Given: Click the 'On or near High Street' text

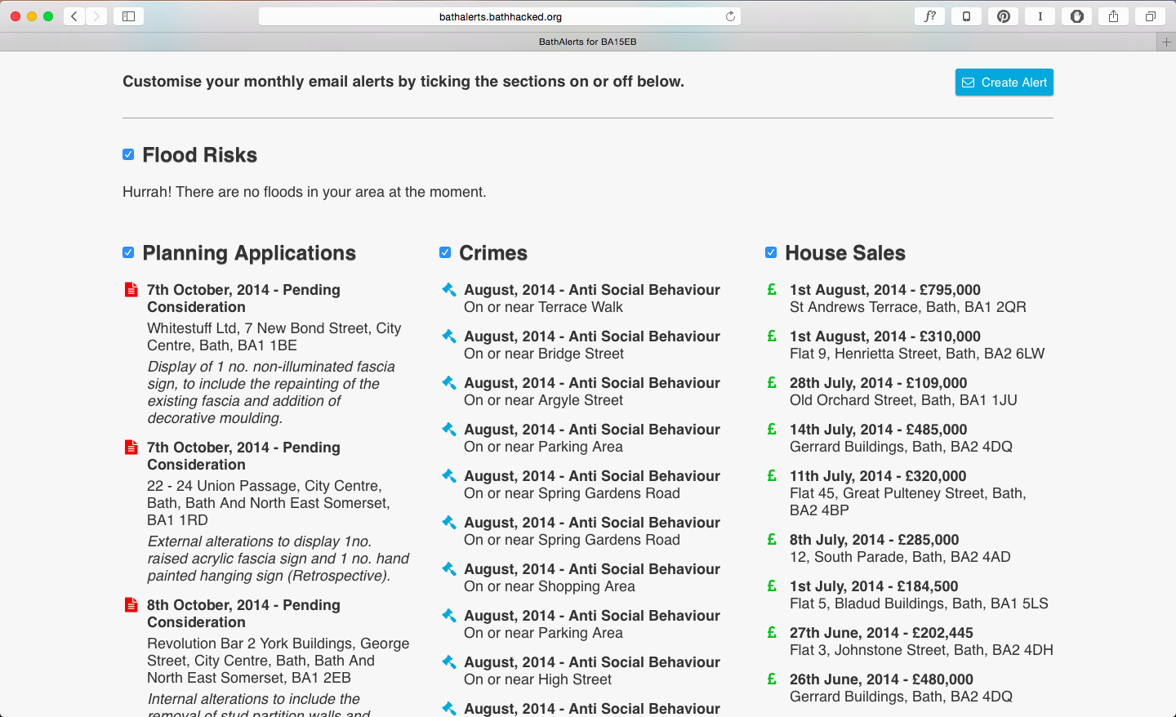Looking at the screenshot, I should click(x=537, y=679).
